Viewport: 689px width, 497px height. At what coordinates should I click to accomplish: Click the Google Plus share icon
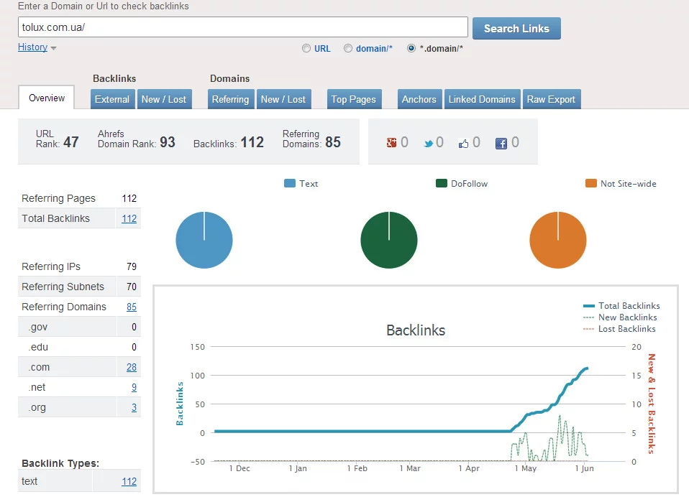392,143
